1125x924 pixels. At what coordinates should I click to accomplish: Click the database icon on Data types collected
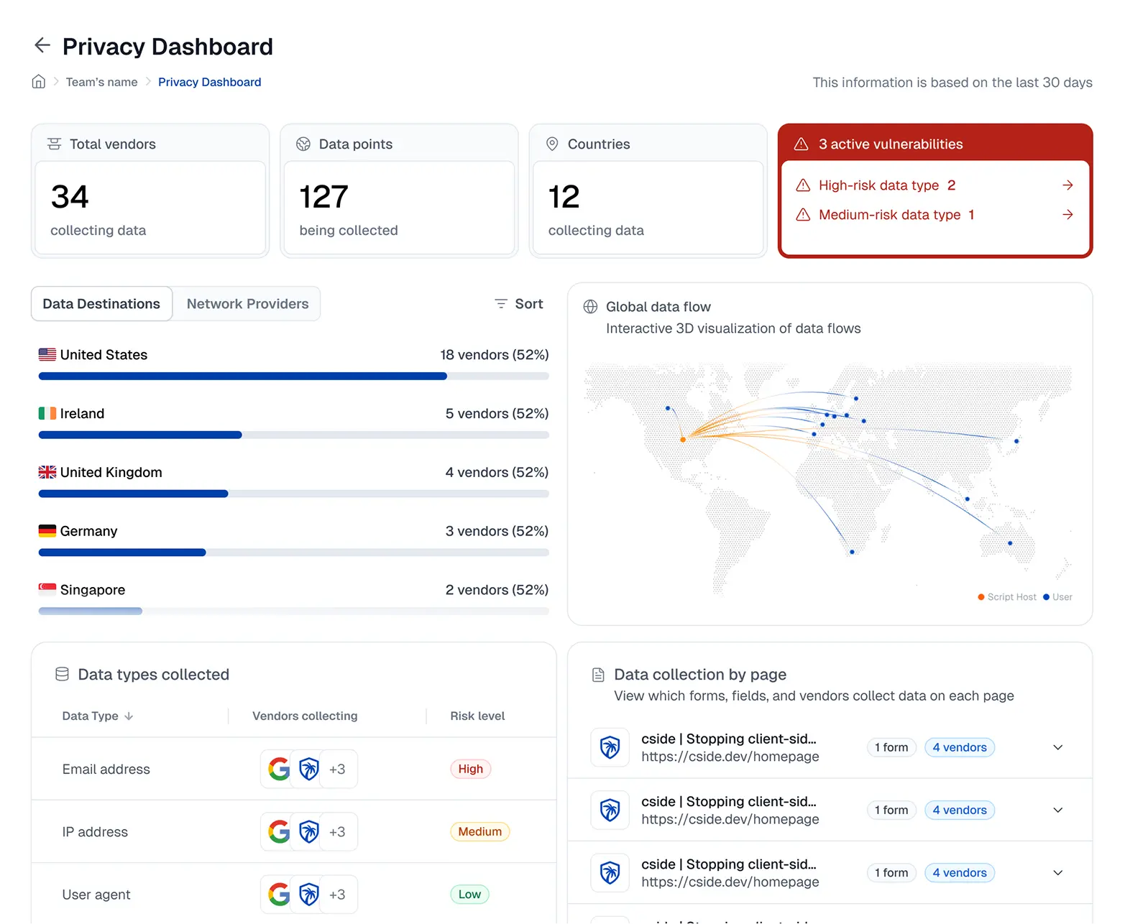(62, 674)
